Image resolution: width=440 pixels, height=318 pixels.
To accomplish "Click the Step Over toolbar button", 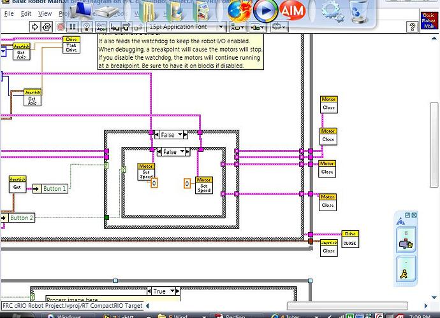I will point(126,27).
